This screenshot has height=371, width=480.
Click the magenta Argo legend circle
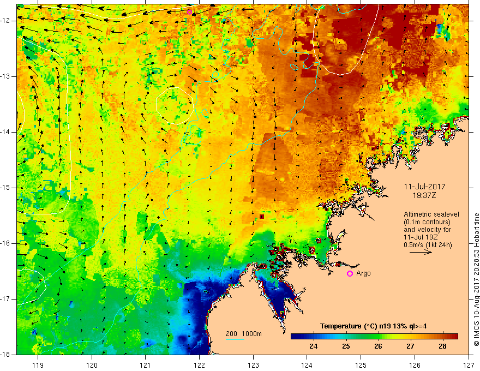pos(350,273)
